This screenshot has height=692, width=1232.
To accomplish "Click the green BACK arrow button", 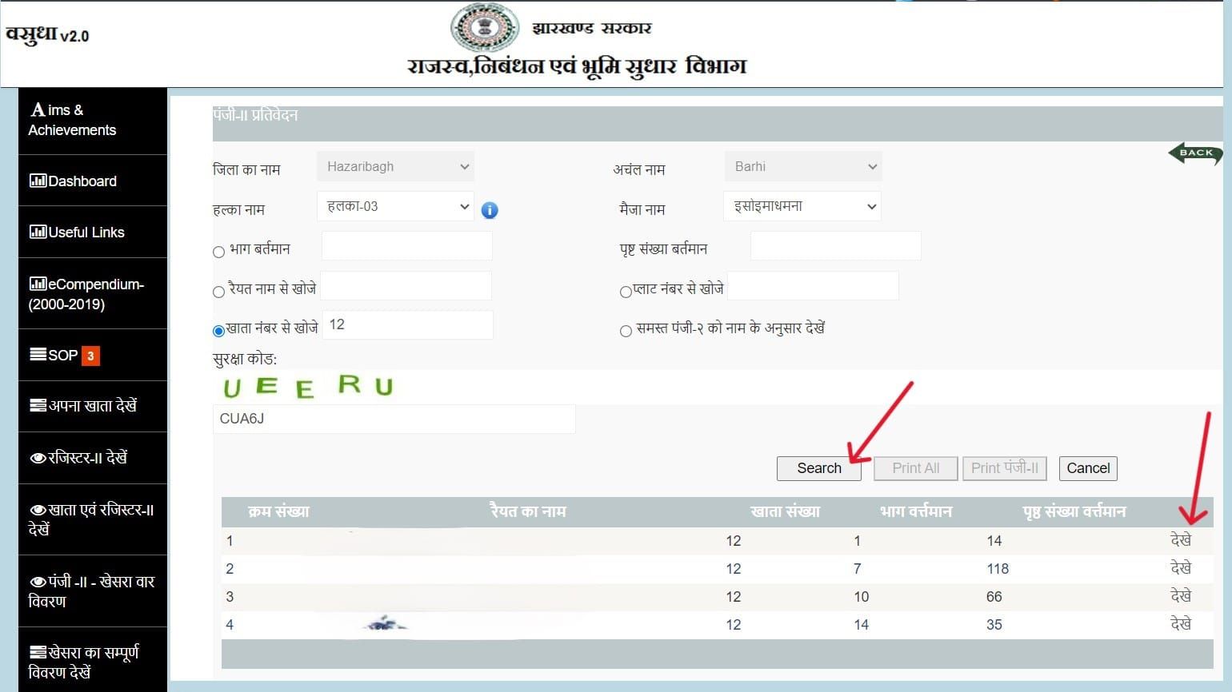I will tap(1195, 153).
